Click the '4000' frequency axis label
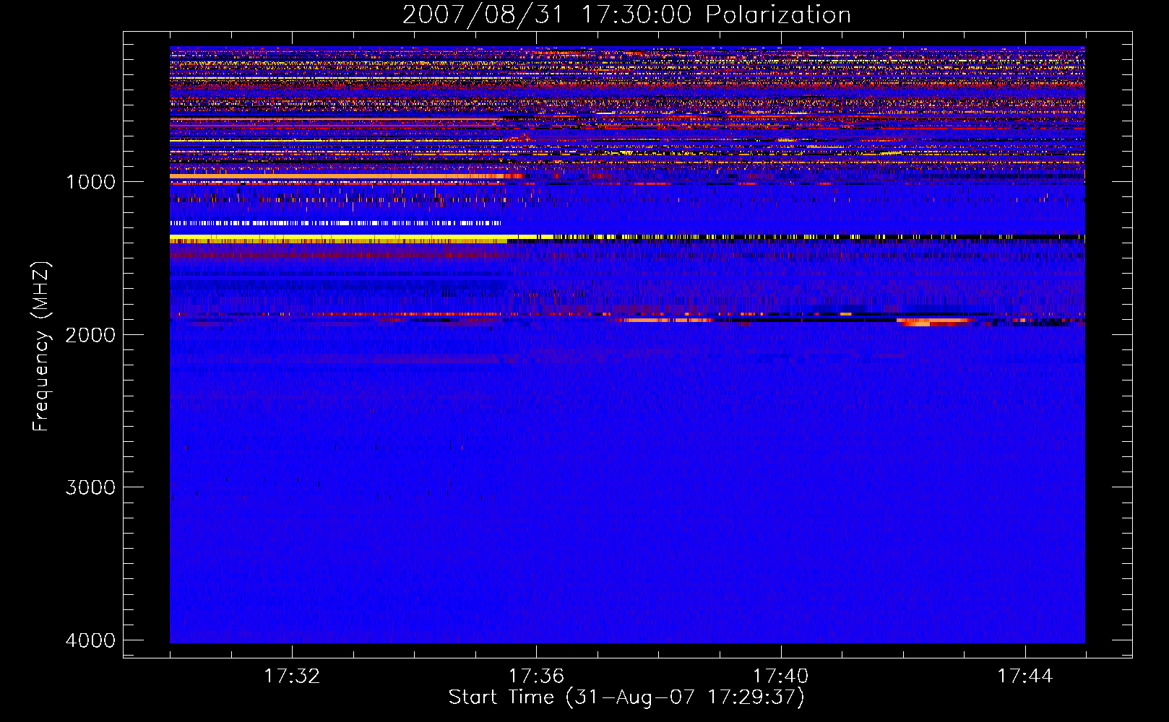 (x=90, y=640)
